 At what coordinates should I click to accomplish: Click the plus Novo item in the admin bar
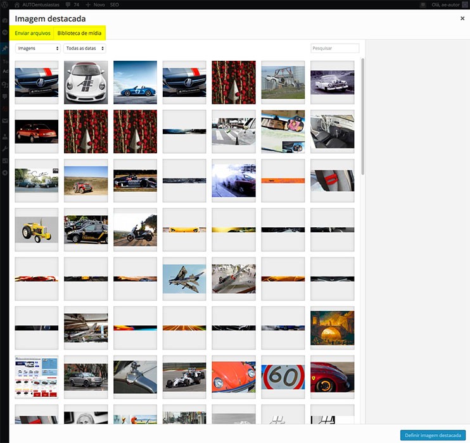tap(95, 4)
